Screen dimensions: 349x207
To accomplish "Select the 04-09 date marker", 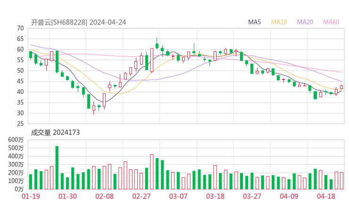I will 289,196.
